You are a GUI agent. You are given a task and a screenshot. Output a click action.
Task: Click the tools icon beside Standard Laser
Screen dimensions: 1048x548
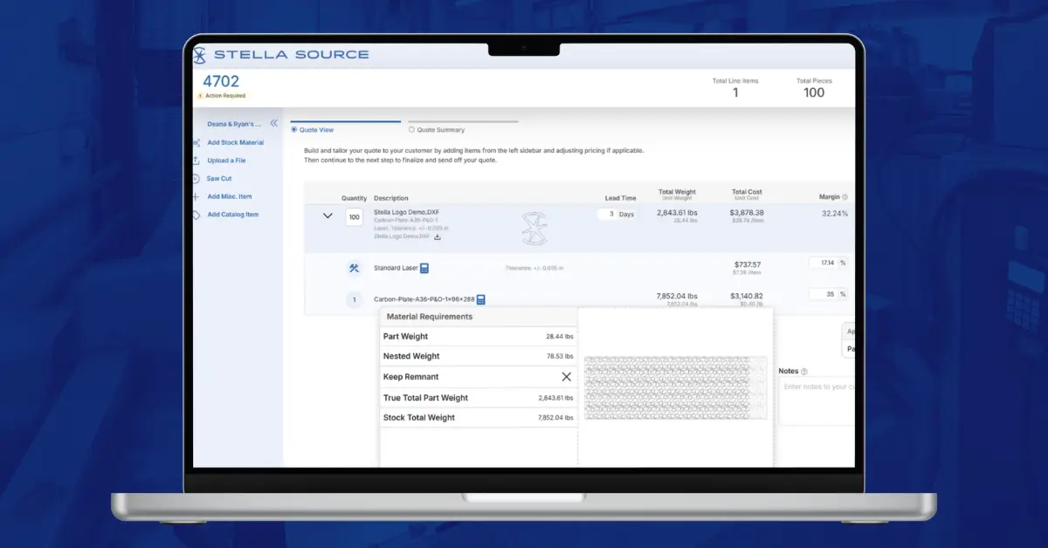[x=354, y=268]
